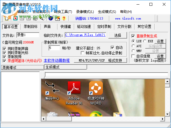Click the grayed-out stop recording icon
The width and height of the screenshot is (171, 128).
point(28,18)
